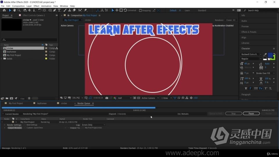Screen dimensions: 279x157
Task: Click the blue render progress bar
Action: pyautogui.click(x=78, y=108)
